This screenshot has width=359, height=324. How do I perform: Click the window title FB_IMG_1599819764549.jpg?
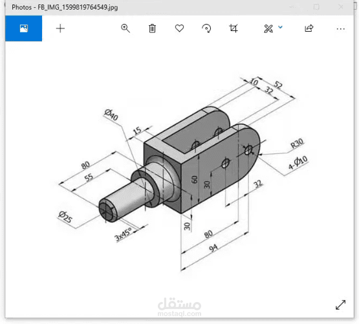pyautogui.click(x=78, y=7)
